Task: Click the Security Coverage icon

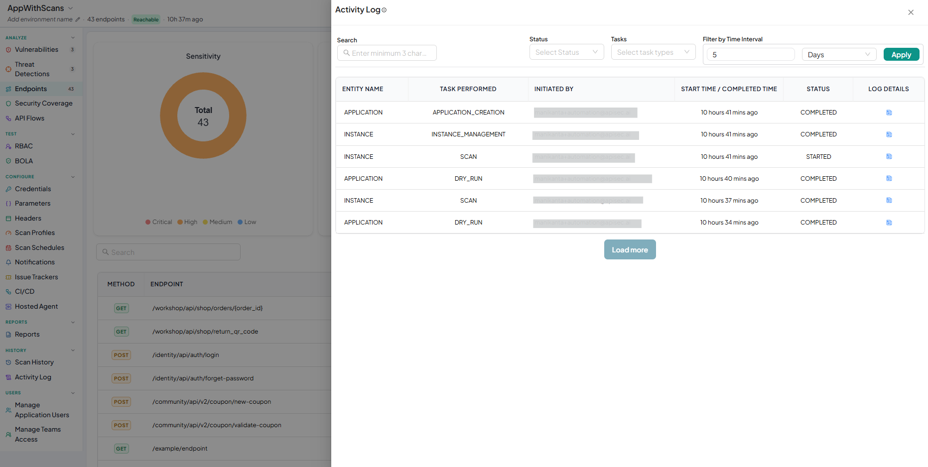Action: coord(8,104)
